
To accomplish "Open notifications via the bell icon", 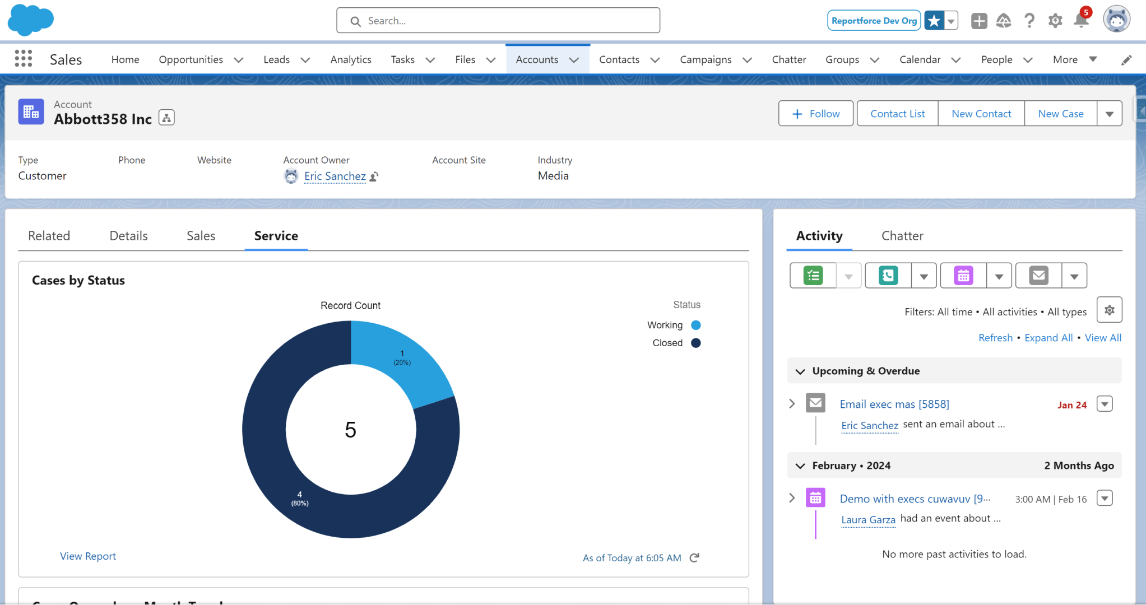I will [x=1082, y=20].
